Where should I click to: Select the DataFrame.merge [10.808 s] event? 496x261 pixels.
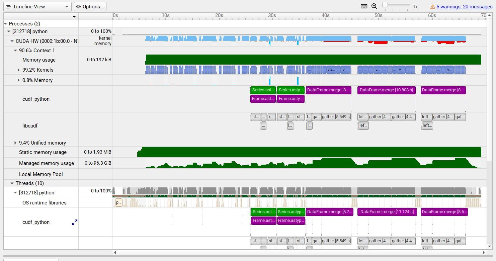click(x=386, y=90)
